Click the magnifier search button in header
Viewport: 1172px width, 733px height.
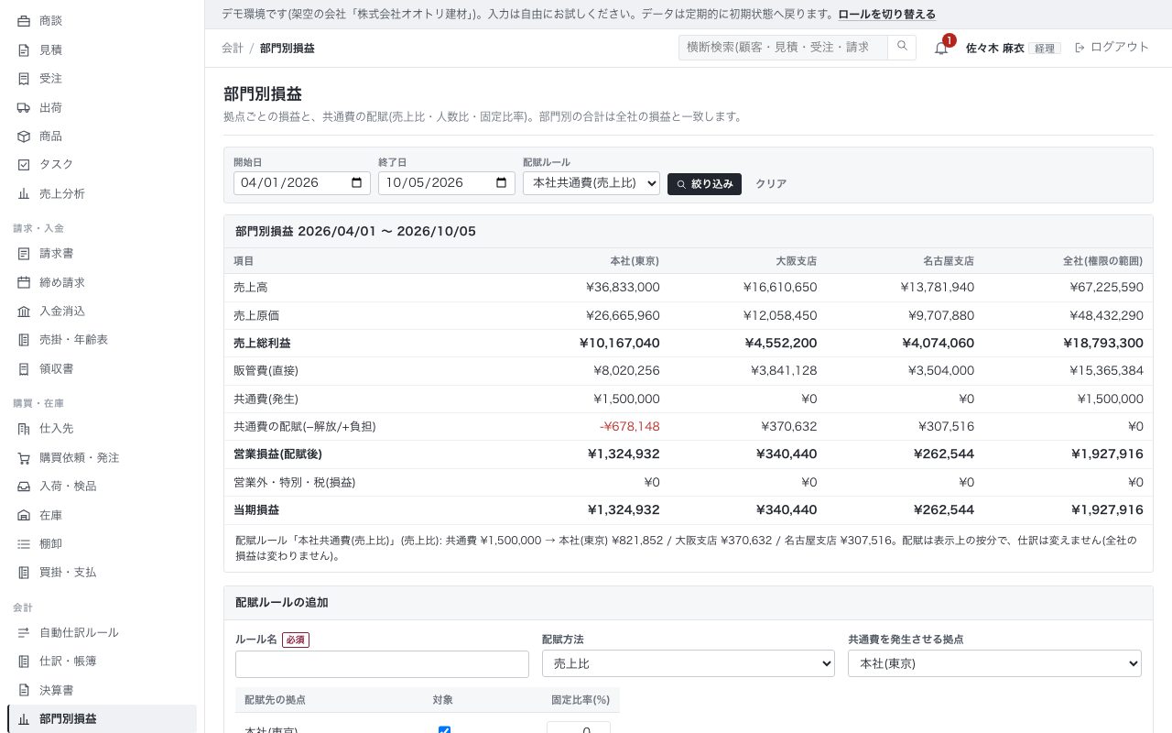pyautogui.click(x=902, y=47)
